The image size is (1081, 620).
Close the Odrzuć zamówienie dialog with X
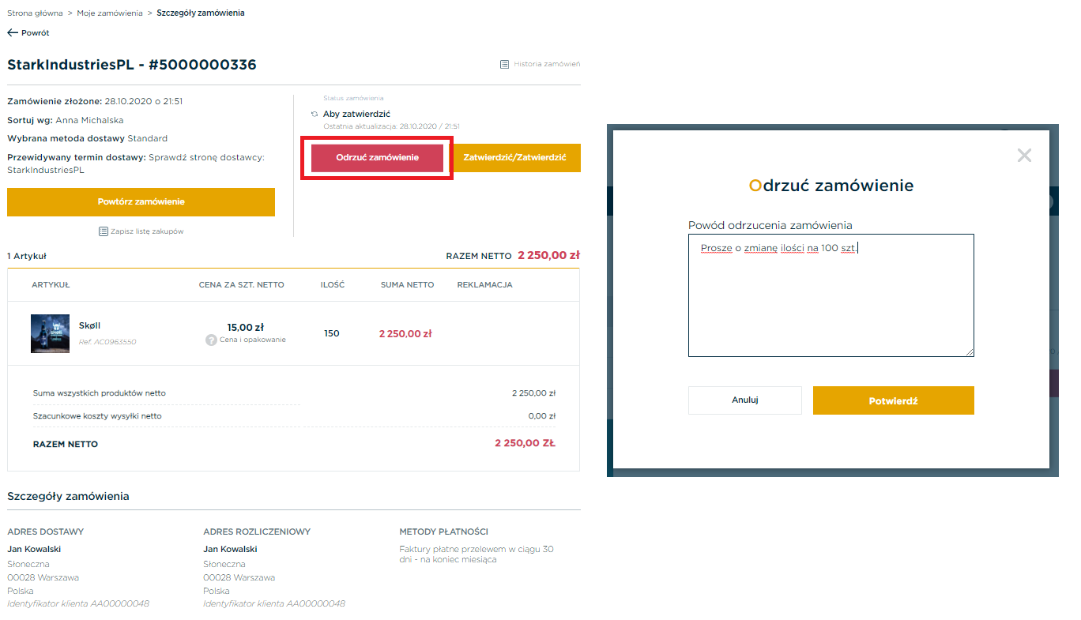[1024, 156]
